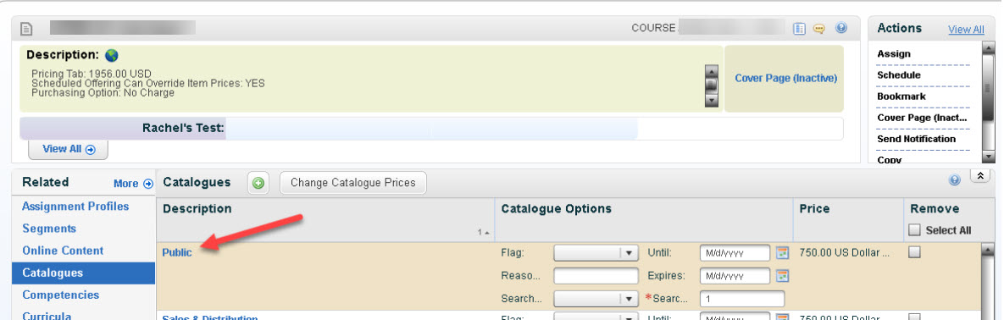Viewport: 1004px width, 320px height.
Task: Click the search order field containing 1
Action: (742, 299)
